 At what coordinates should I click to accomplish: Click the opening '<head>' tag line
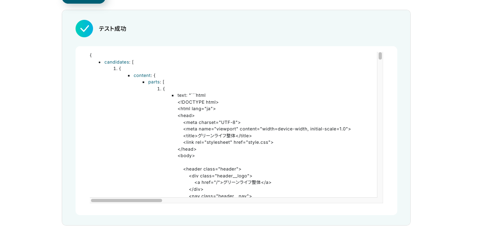(x=186, y=116)
